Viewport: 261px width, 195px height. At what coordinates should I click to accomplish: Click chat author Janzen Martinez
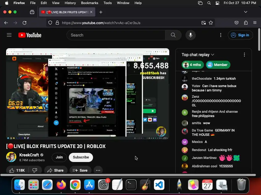click(204, 158)
